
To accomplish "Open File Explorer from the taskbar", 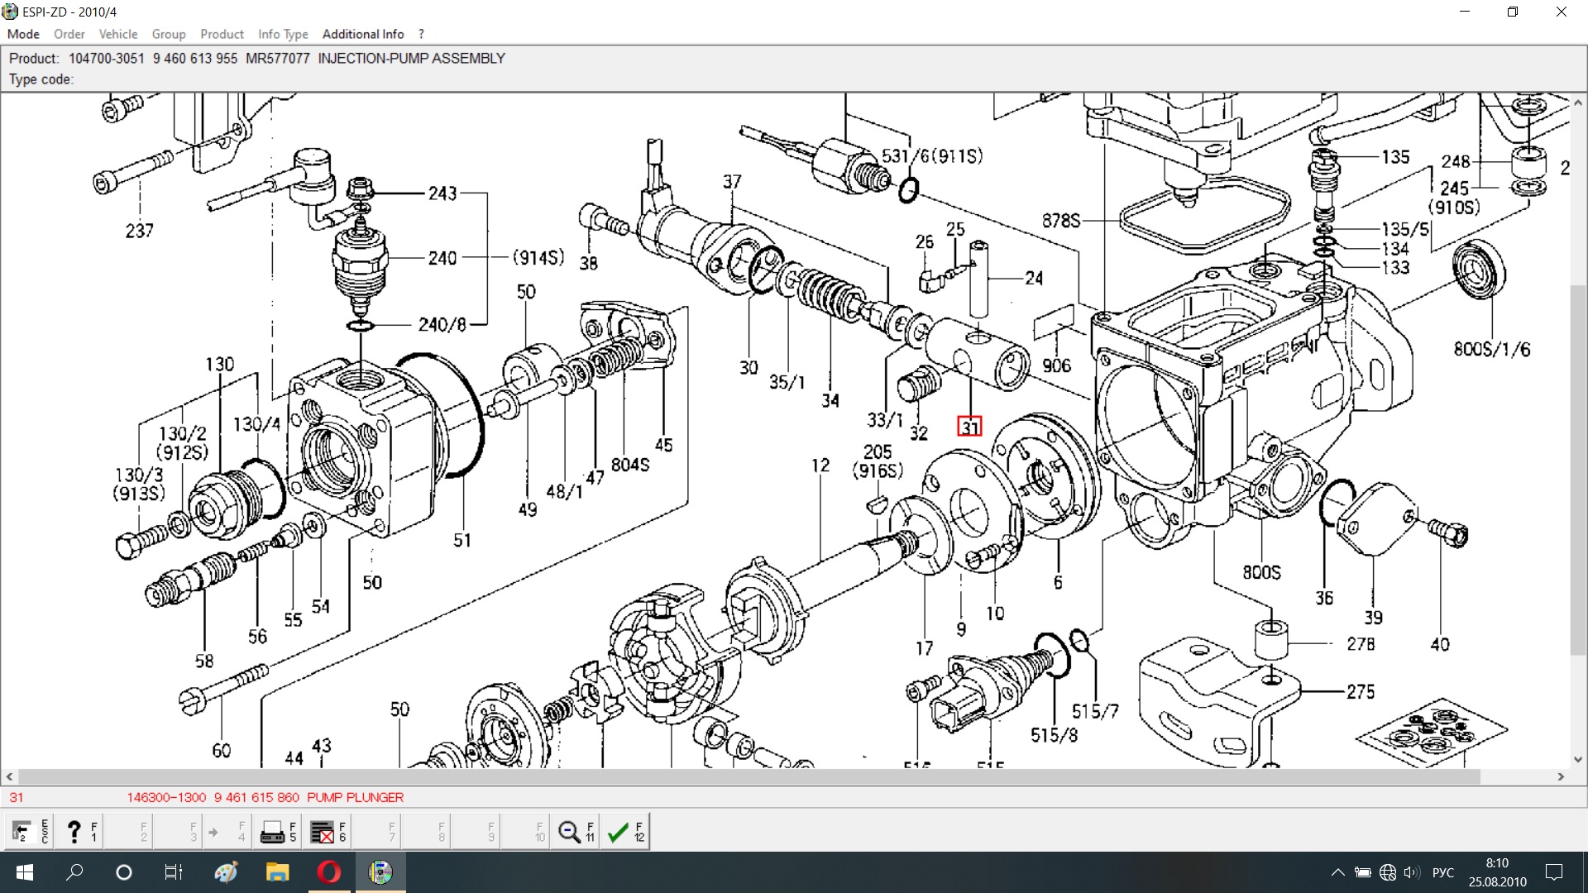I will 277,872.
